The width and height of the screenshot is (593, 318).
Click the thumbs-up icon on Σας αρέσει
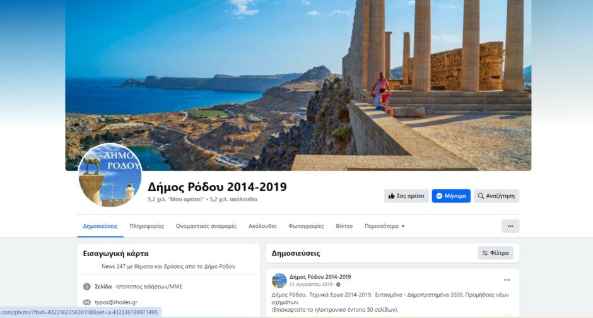tap(391, 196)
